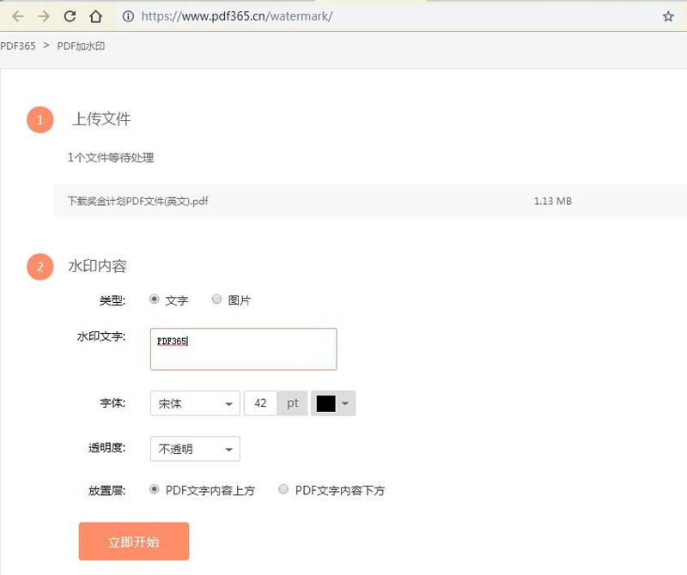Select the 图片 watermark type

click(x=216, y=299)
